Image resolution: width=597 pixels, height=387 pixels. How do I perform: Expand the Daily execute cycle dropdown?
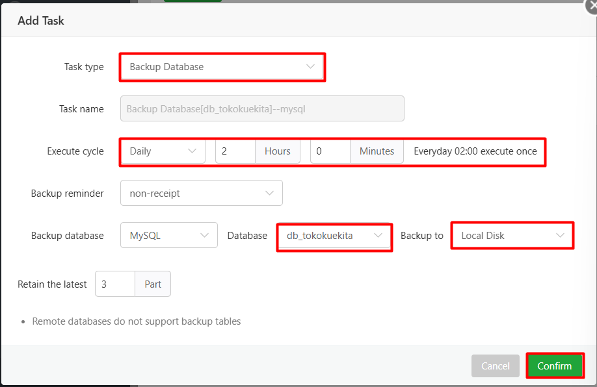(x=162, y=151)
